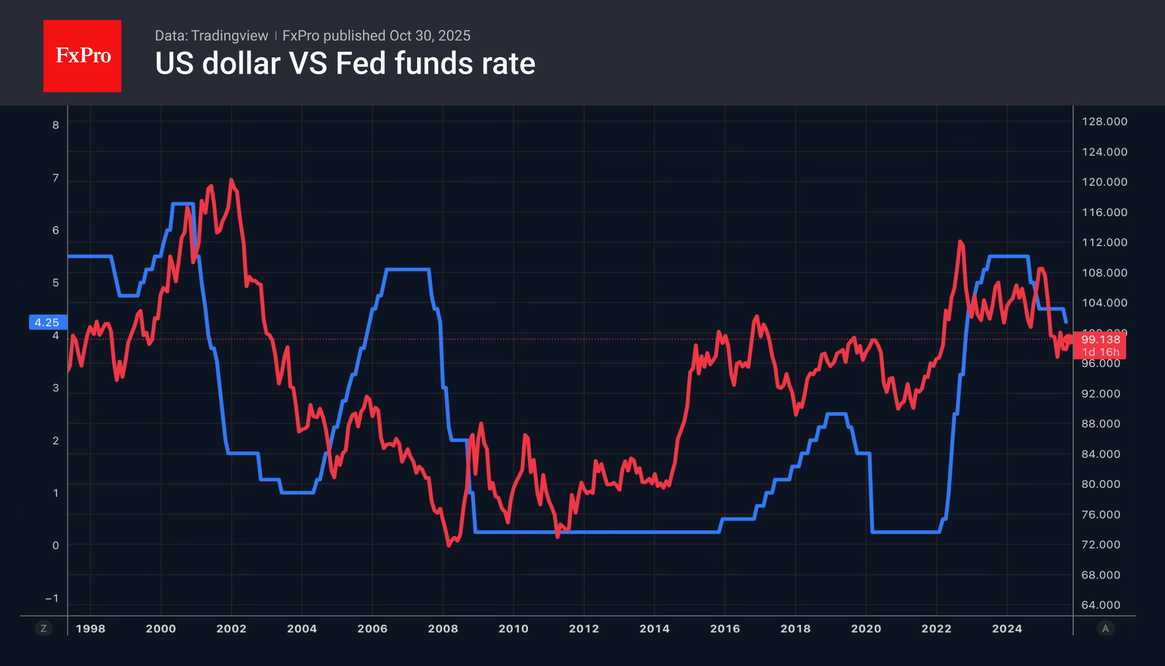Click the 2008 year label on time axis

(443, 629)
